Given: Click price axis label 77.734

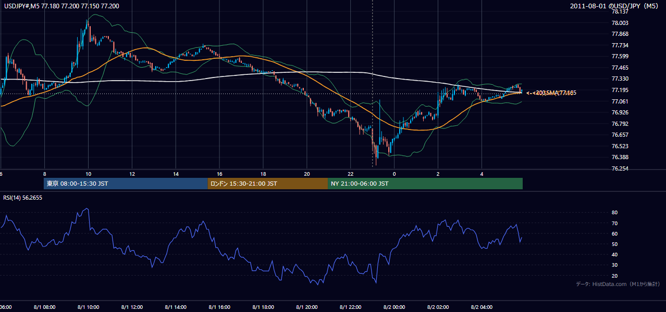Looking at the screenshot, I should coord(620,45).
